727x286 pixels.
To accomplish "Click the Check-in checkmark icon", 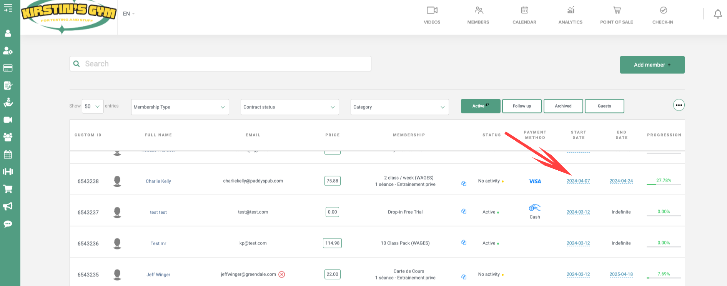I will pos(663,10).
